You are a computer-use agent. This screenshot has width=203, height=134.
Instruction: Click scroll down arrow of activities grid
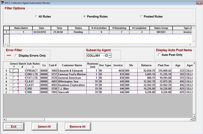click(194, 116)
